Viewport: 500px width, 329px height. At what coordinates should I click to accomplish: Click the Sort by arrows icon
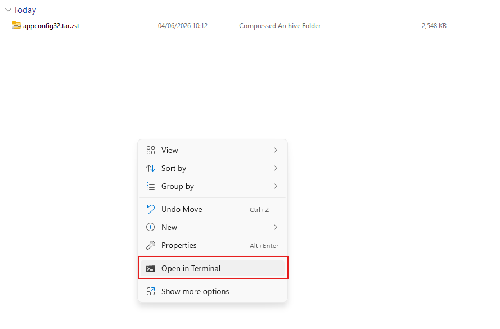pos(151,168)
